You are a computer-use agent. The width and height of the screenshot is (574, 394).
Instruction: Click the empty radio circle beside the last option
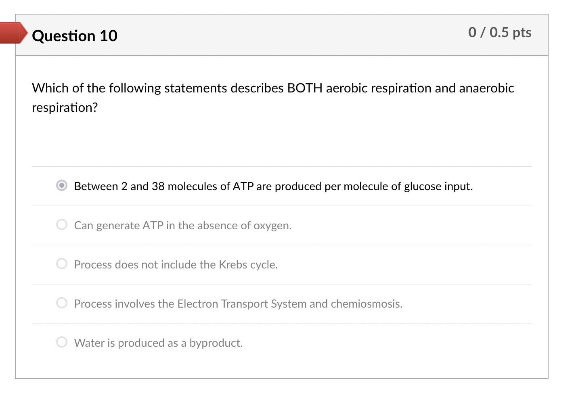[x=61, y=342]
